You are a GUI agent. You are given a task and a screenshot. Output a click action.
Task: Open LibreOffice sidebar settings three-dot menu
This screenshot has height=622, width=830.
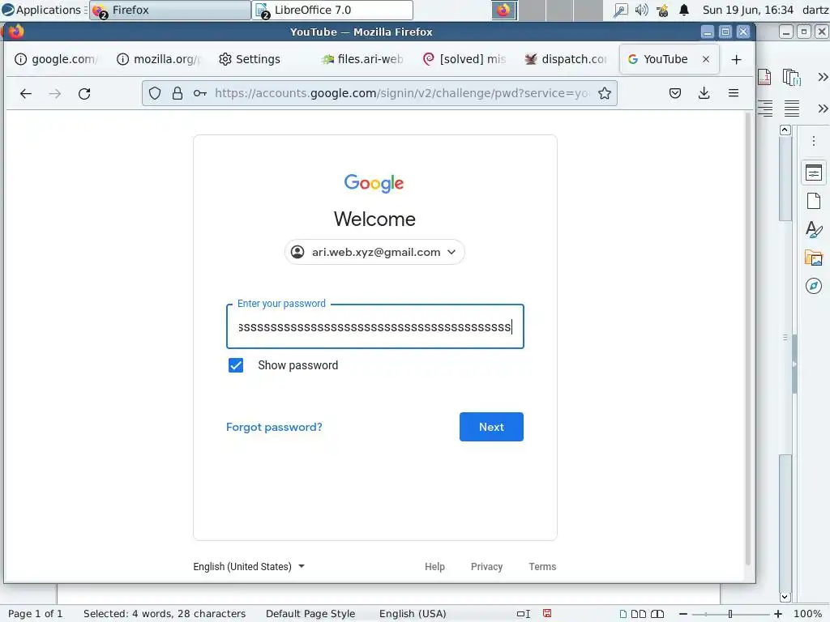click(x=814, y=141)
